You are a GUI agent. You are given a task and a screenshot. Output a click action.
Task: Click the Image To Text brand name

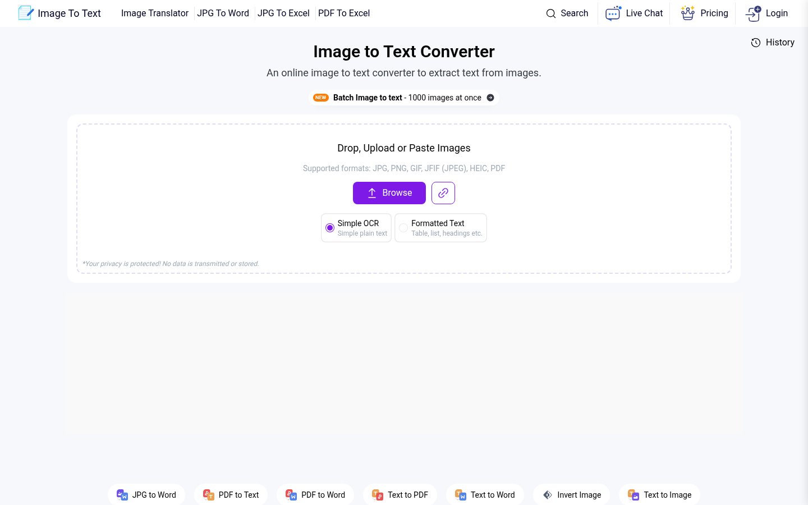(69, 13)
